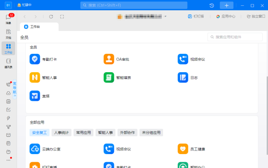Screen dimensions: 268x168
Task: Select the 常用应用 category tab
Action: pyautogui.click(x=84, y=133)
